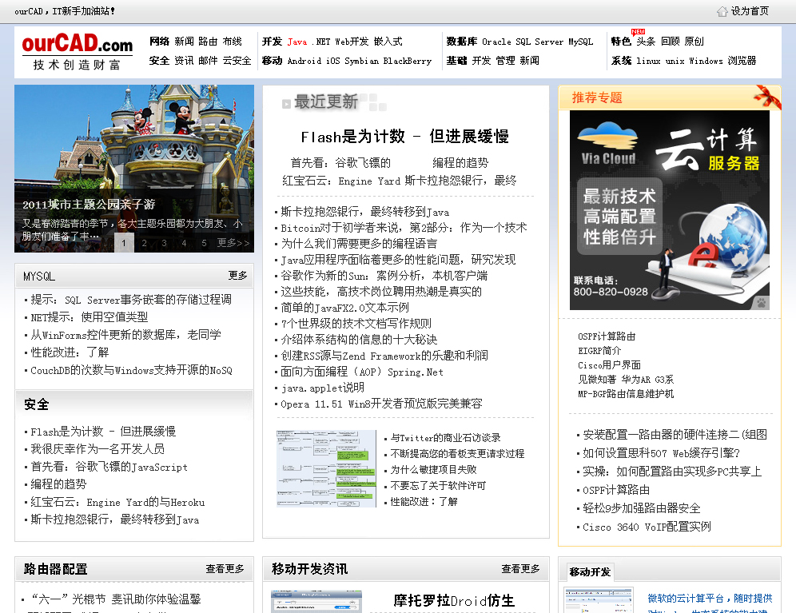
Task: Open the 云安全 link in navigation
Action: [x=237, y=61]
